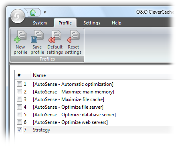Click the Reset settings icon
This screenshot has width=188, height=152.
(73, 36)
